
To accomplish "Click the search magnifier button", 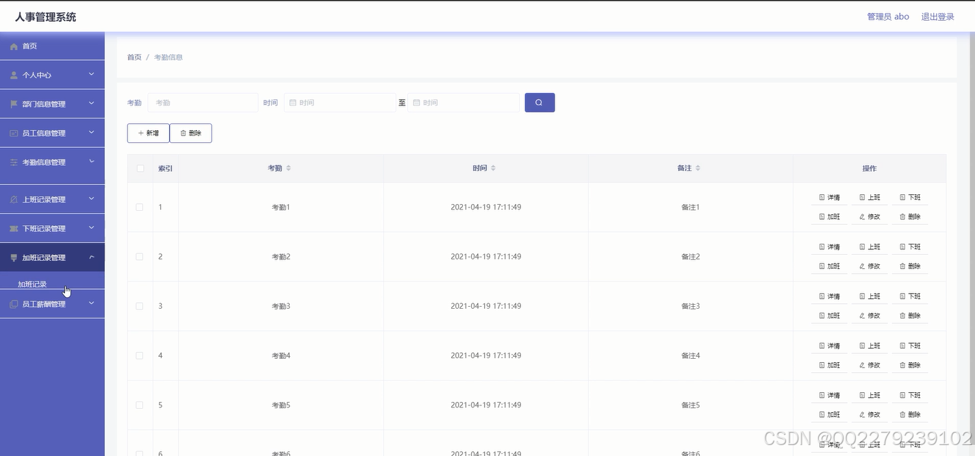I will tap(540, 102).
